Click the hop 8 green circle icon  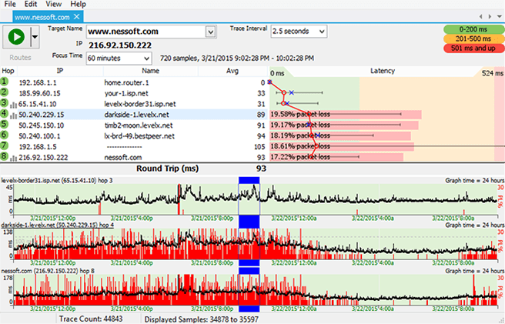5,157
